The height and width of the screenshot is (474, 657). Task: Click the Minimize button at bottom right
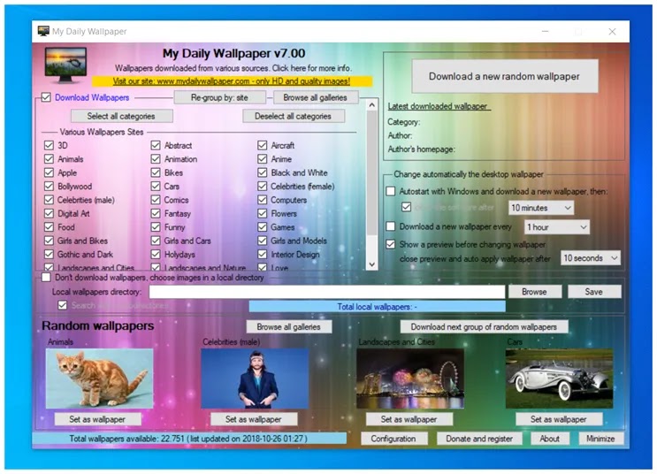pos(601,439)
